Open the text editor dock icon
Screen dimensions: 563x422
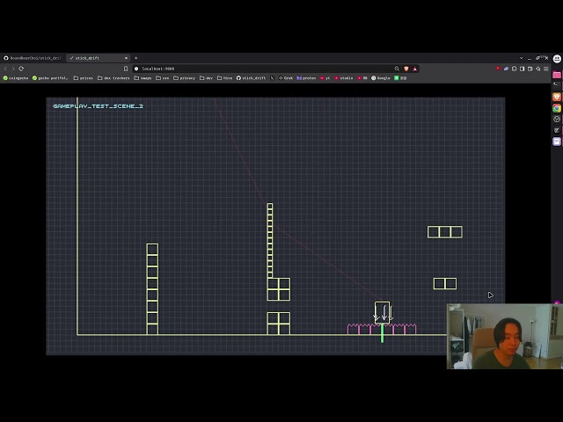[x=557, y=130]
